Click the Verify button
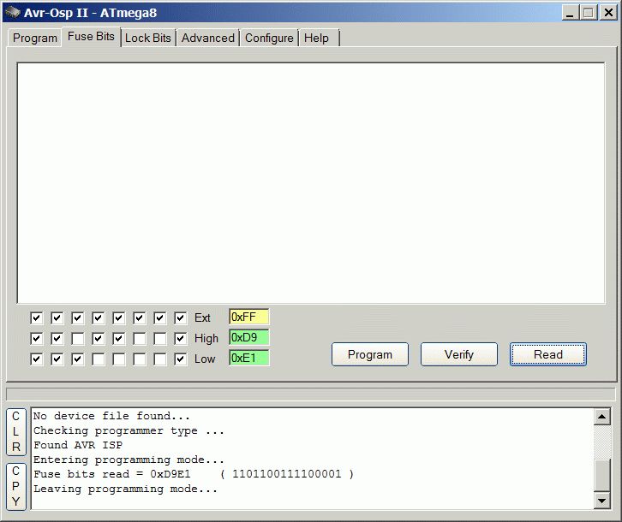622x522 pixels. [459, 354]
